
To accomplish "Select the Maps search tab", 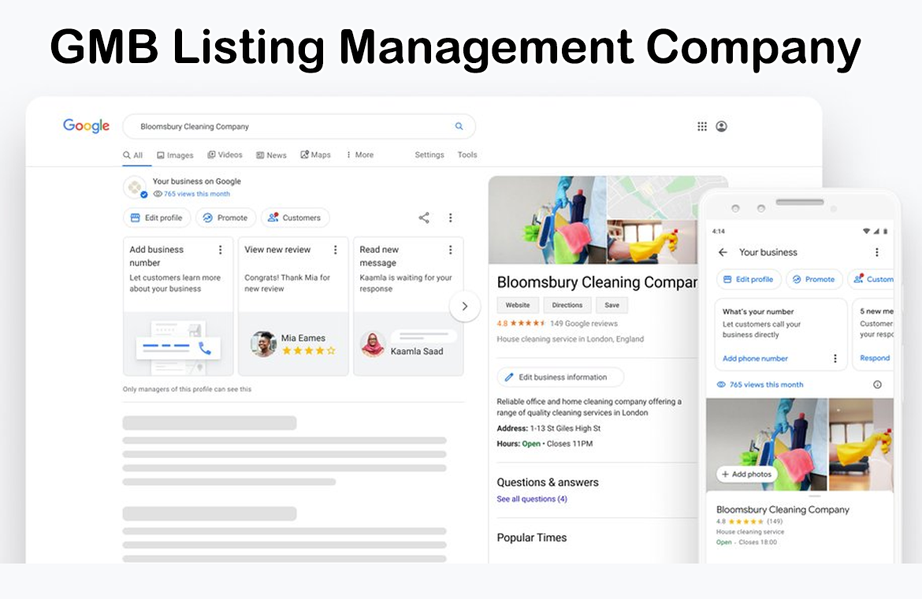I will tap(316, 154).
